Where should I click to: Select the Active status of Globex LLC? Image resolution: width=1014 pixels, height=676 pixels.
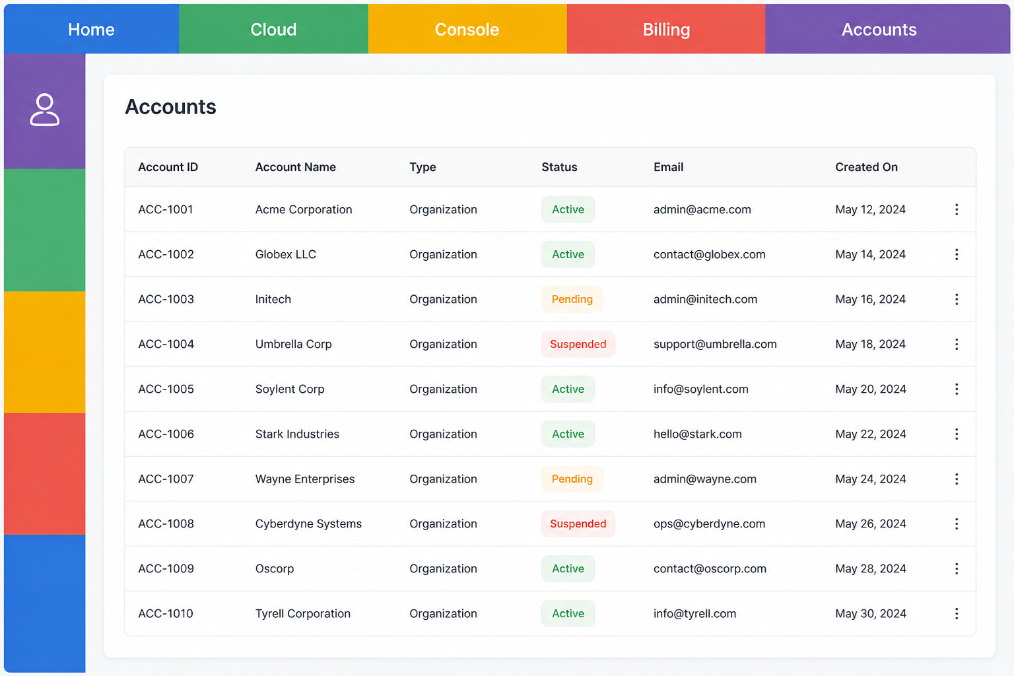pos(568,254)
